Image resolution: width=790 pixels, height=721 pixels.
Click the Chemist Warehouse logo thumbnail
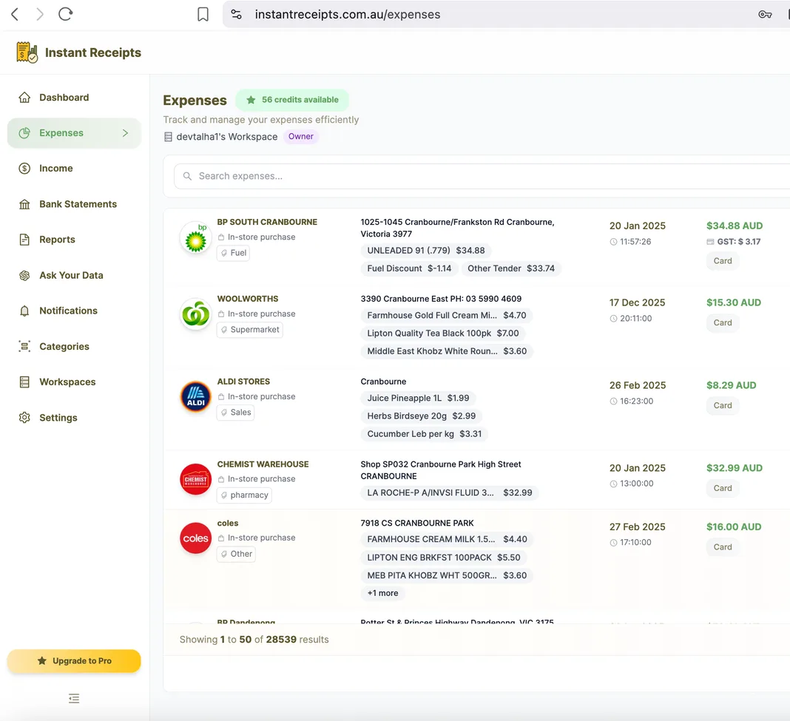click(x=195, y=479)
